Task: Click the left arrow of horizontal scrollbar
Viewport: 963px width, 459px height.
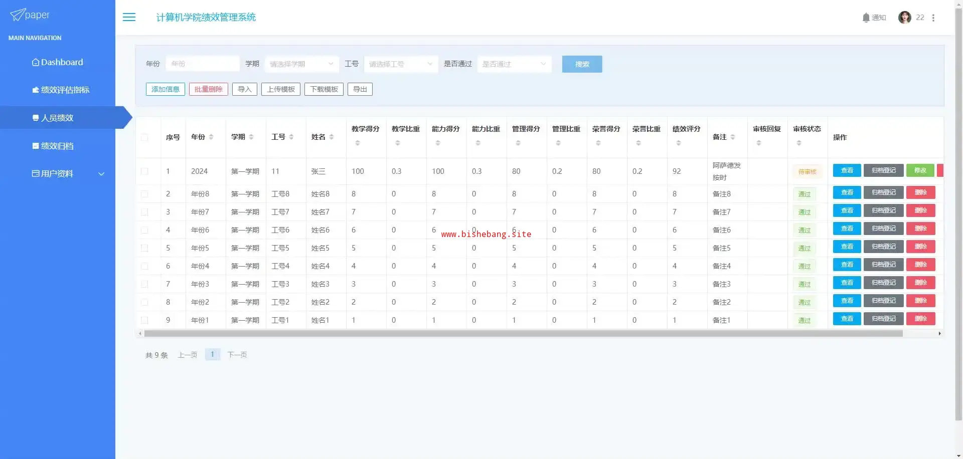Action: tap(140, 333)
